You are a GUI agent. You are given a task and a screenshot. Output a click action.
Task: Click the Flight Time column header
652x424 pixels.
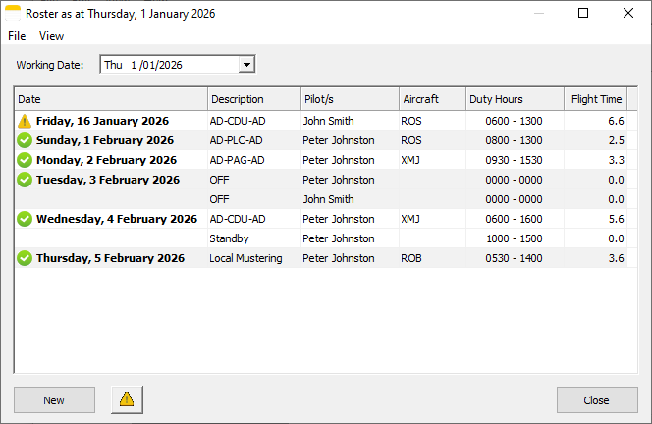click(597, 99)
